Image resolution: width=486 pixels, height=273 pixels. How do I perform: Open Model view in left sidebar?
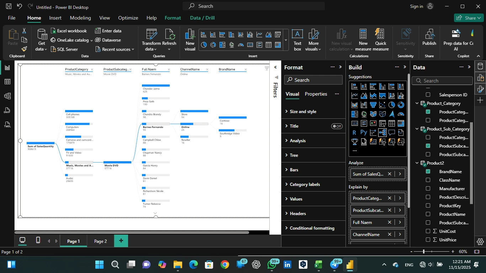7,96
